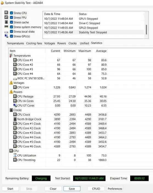Uncheck Stress local disks option
The image size is (153, 193).
(12, 31)
